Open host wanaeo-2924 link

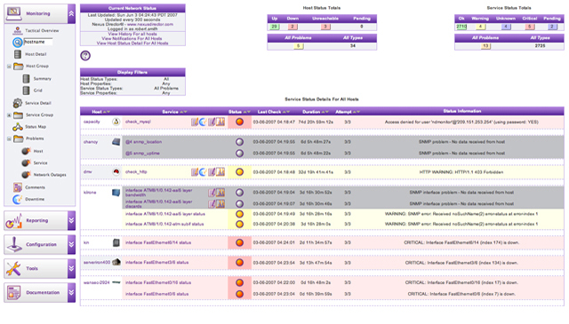coord(97,282)
